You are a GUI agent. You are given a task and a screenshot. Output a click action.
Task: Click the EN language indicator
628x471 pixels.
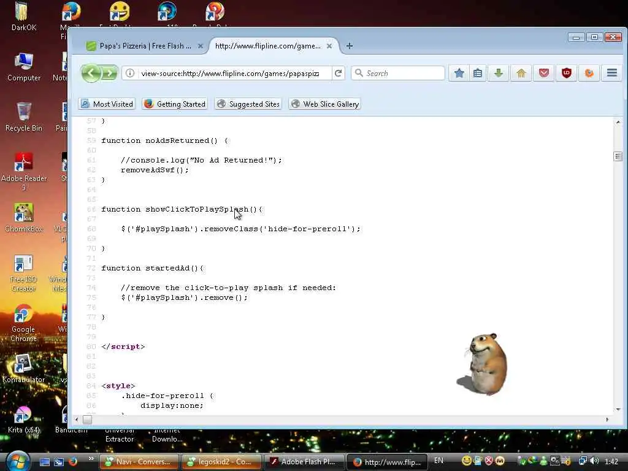[439, 461]
